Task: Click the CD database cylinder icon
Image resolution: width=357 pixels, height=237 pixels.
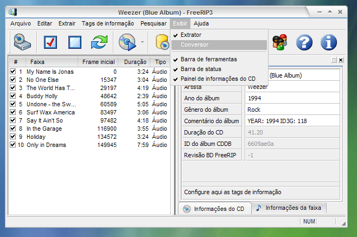Action: pyautogui.click(x=162, y=42)
